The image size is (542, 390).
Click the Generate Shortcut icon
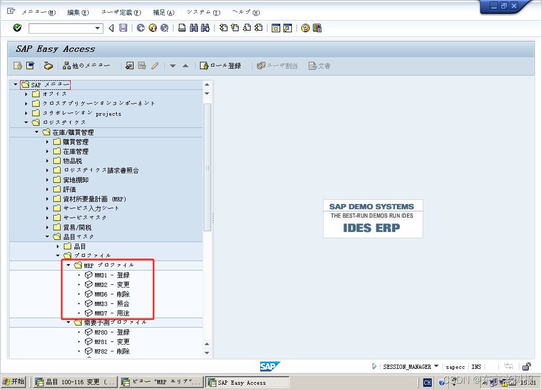[288, 28]
